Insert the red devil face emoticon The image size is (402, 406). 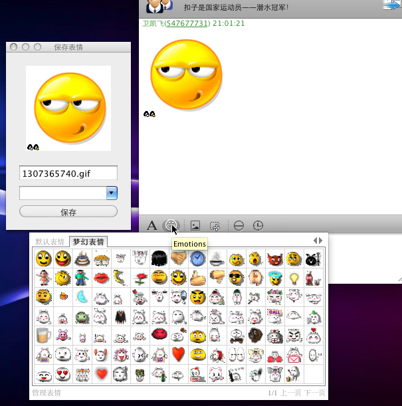(274, 258)
